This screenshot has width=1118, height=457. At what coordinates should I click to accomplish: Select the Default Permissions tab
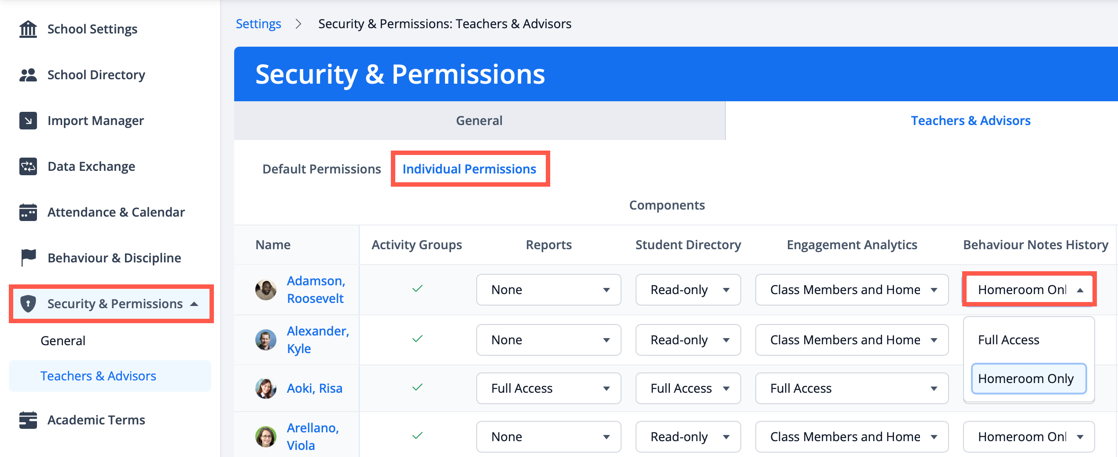(321, 169)
